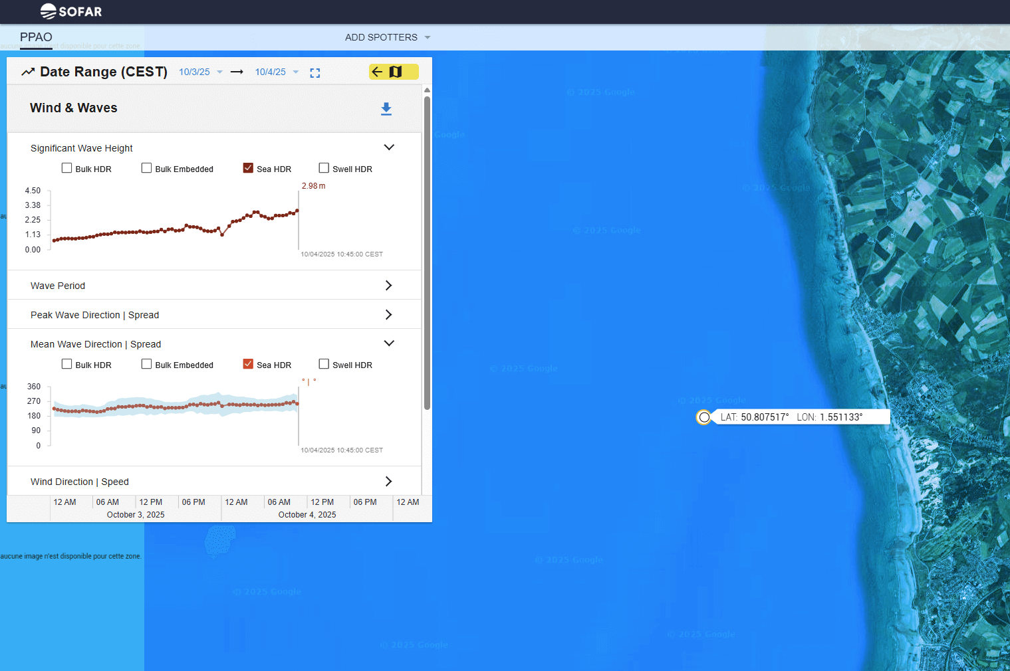Image resolution: width=1010 pixels, height=671 pixels.
Task: Expand the Wind Direction | Speed section
Action: 389,482
